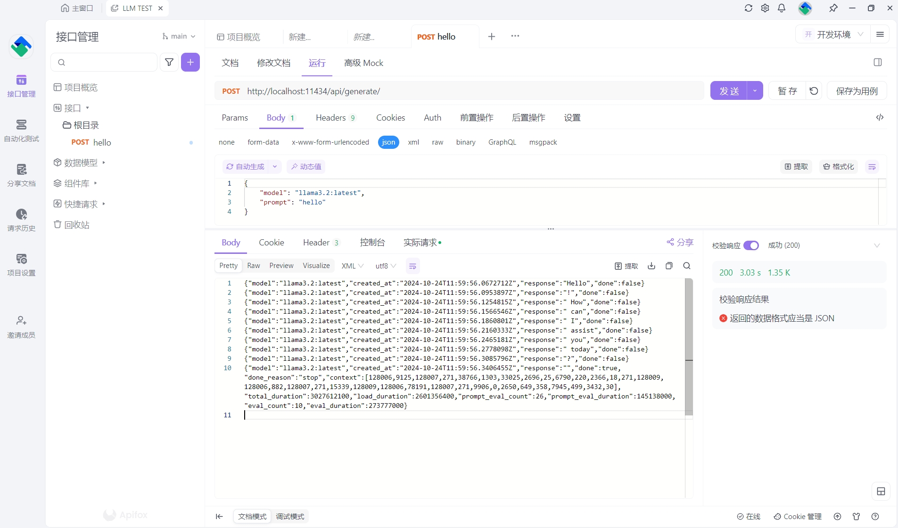898x528 pixels.
Task: Toggle word wrap in request body editor
Action: coord(872,167)
